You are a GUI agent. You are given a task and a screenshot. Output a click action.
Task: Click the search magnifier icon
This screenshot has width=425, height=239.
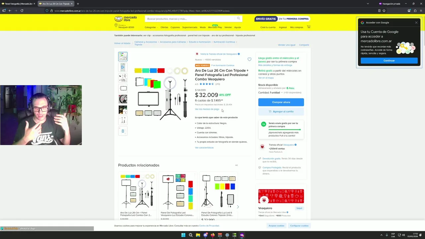coord(238,19)
